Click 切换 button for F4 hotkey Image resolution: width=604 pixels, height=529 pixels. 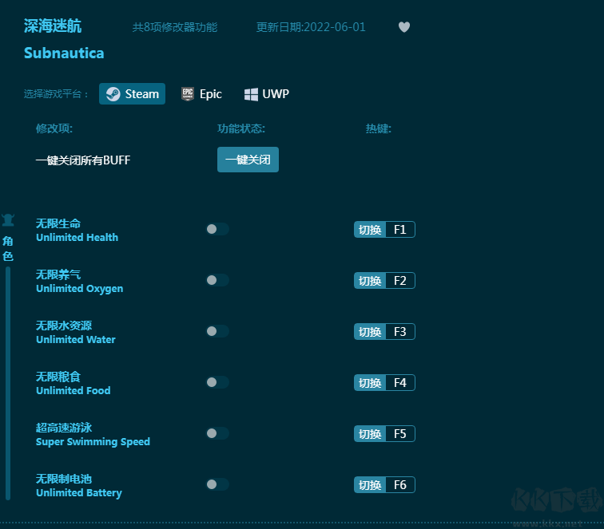tap(370, 383)
